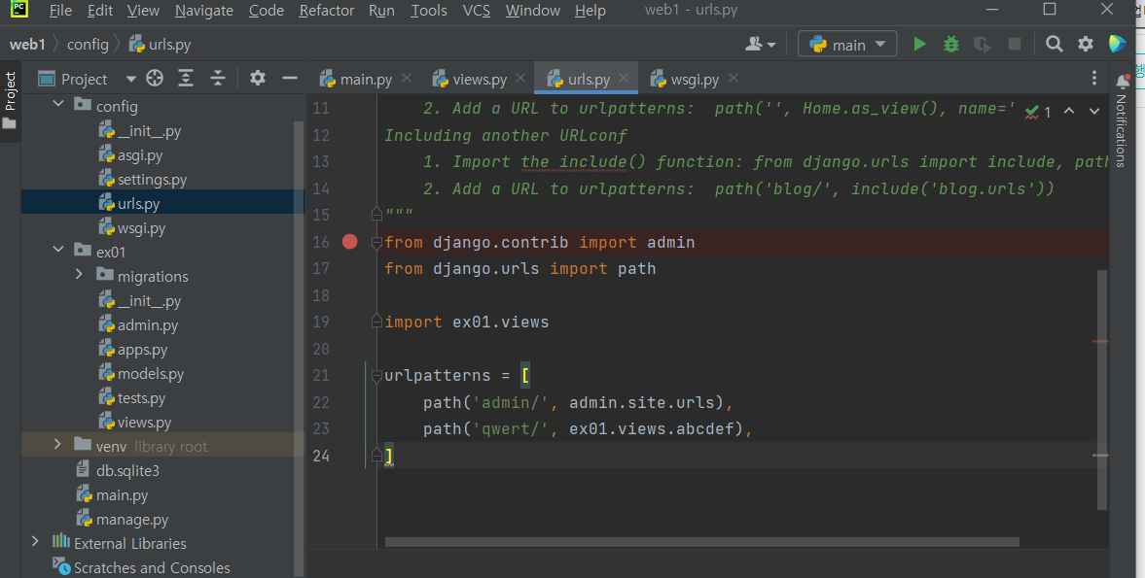Collapse the ex01 folder

point(58,250)
